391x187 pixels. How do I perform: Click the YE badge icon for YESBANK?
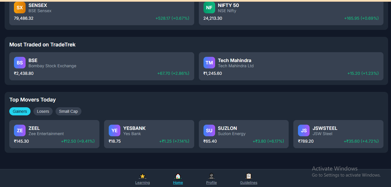[x=115, y=130]
